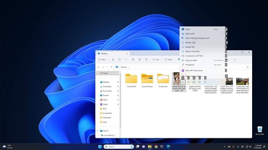Open Task View on the taskbar
268x150 pixels.
[x=138, y=147]
